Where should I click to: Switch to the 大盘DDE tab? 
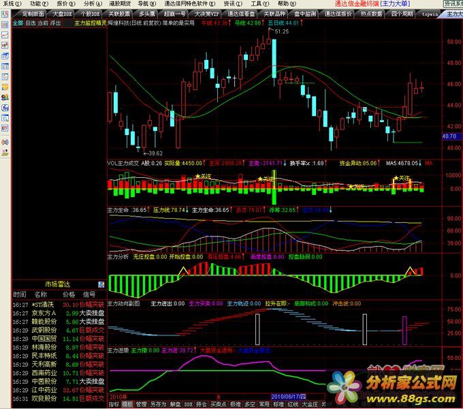pyautogui.click(x=62, y=14)
